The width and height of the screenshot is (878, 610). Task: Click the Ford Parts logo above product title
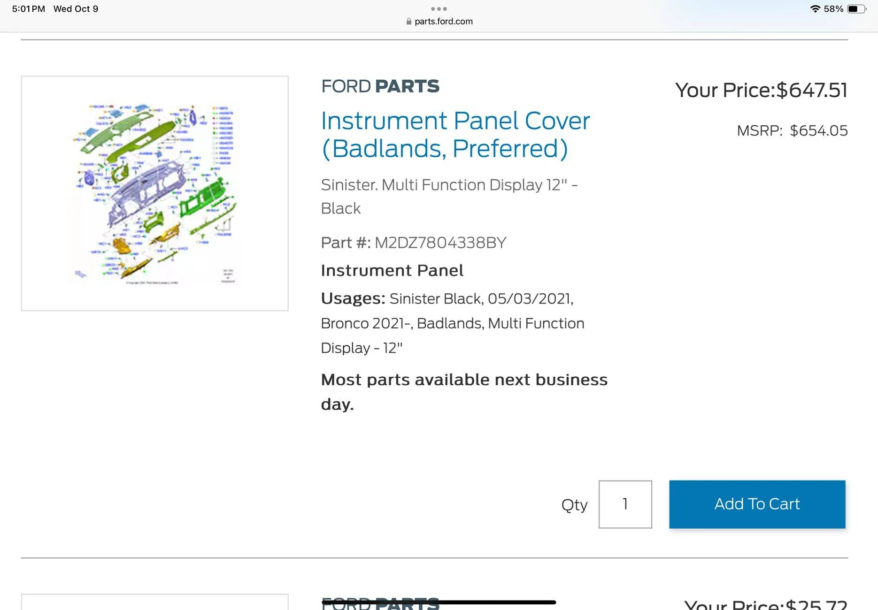pos(380,86)
